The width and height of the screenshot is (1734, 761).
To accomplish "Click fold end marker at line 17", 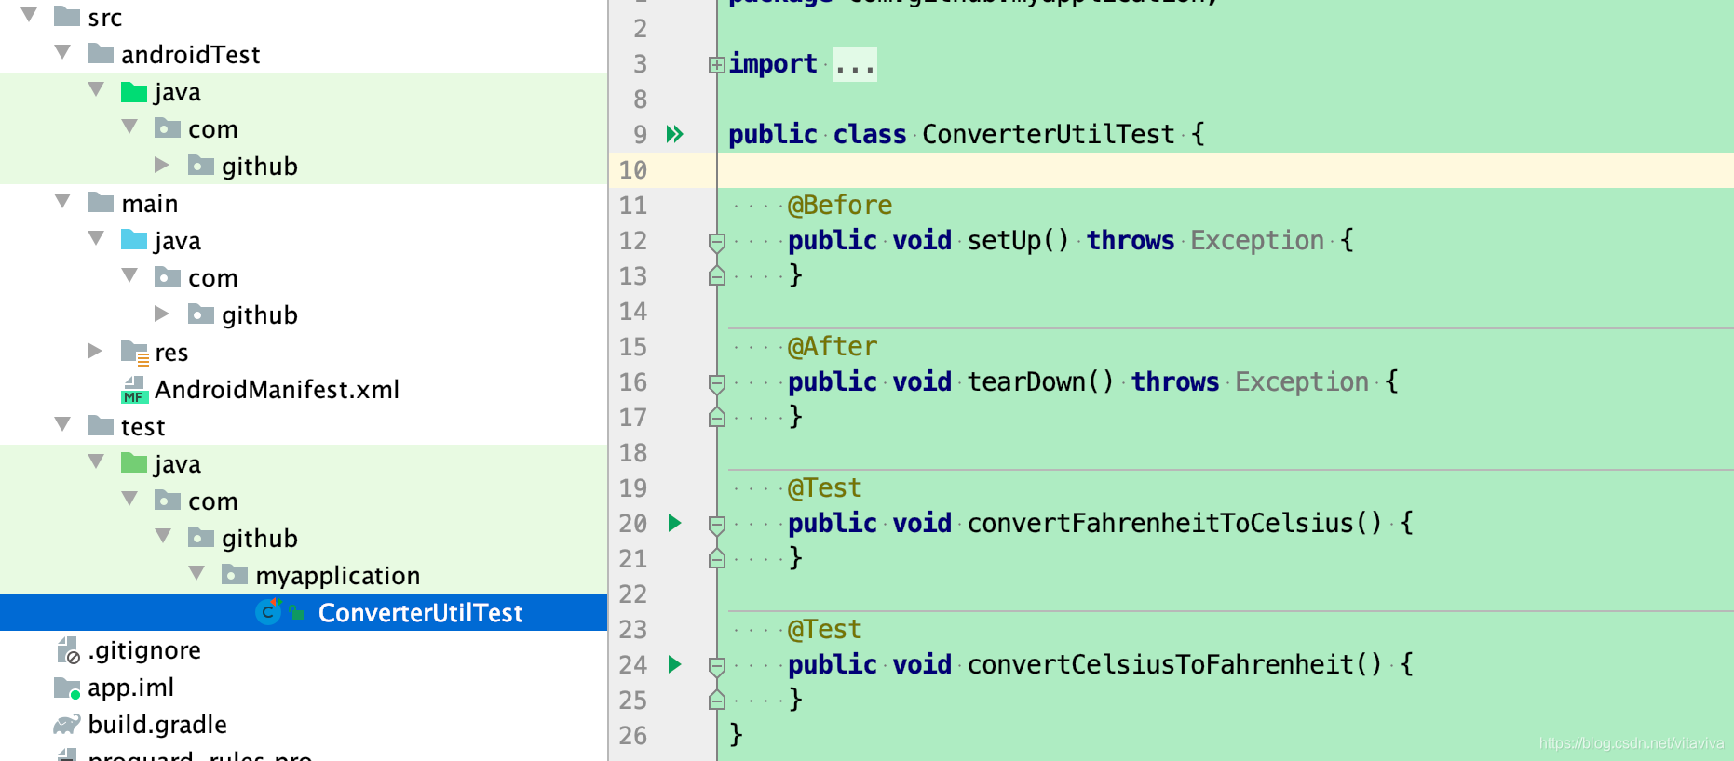I will [x=716, y=417].
